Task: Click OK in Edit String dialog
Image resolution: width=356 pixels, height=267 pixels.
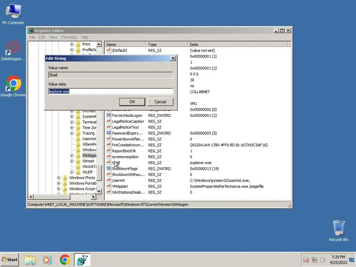Action: pos(132,102)
